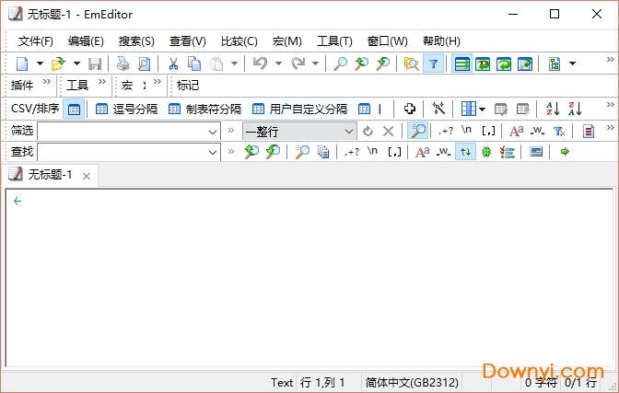Close the 无标题-1 tab with its X
This screenshot has width=619, height=393.
tap(87, 177)
